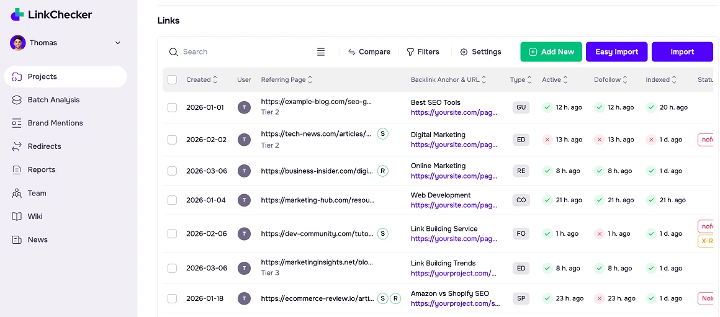Image resolution: width=720 pixels, height=317 pixels.
Task: Click the Redirects arrows icon
Action: pos(17,146)
